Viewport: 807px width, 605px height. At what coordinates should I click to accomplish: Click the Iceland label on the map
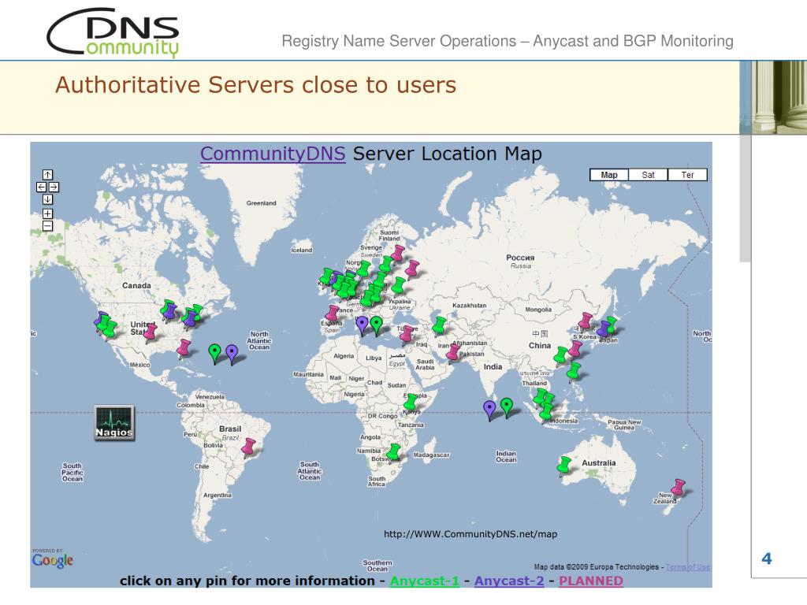click(x=302, y=250)
